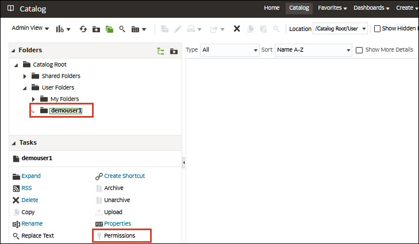This screenshot has height=244, width=419.
Task: Click the Search magnifier toolbar icon
Action: point(122,29)
